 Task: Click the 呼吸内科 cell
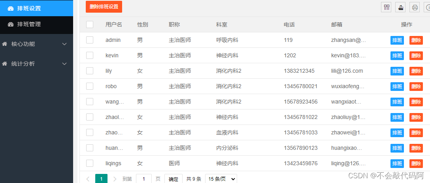click(227, 40)
